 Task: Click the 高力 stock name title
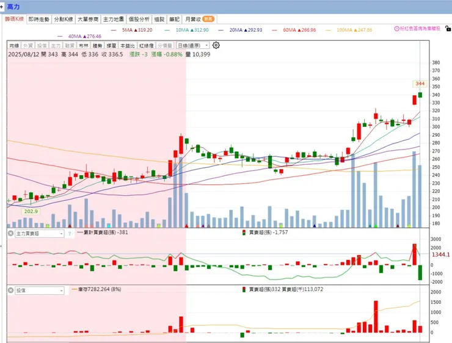click(x=13, y=7)
